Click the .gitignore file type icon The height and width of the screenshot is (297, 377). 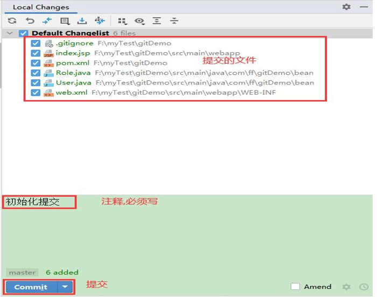coord(49,43)
